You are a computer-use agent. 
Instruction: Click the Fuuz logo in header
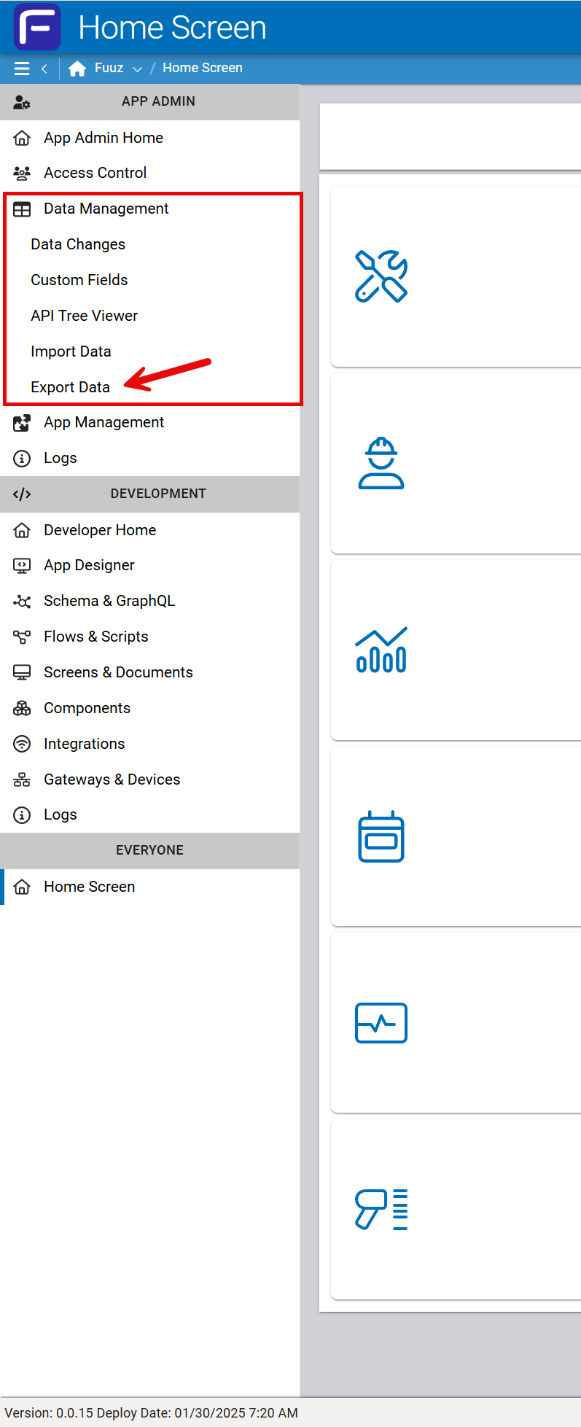[37, 27]
